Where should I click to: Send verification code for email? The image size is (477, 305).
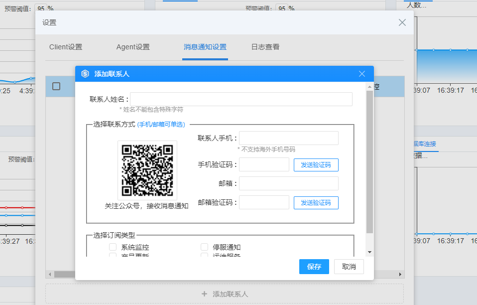316,203
